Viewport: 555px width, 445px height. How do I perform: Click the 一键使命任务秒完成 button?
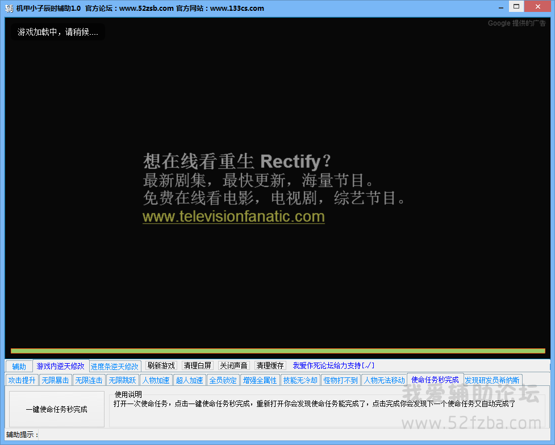[x=57, y=409]
